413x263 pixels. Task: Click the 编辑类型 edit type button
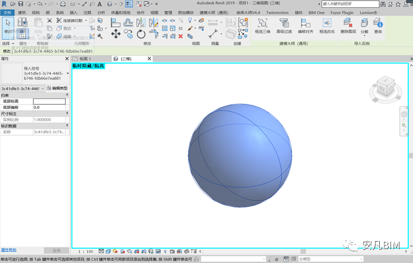pyautogui.click(x=57, y=88)
